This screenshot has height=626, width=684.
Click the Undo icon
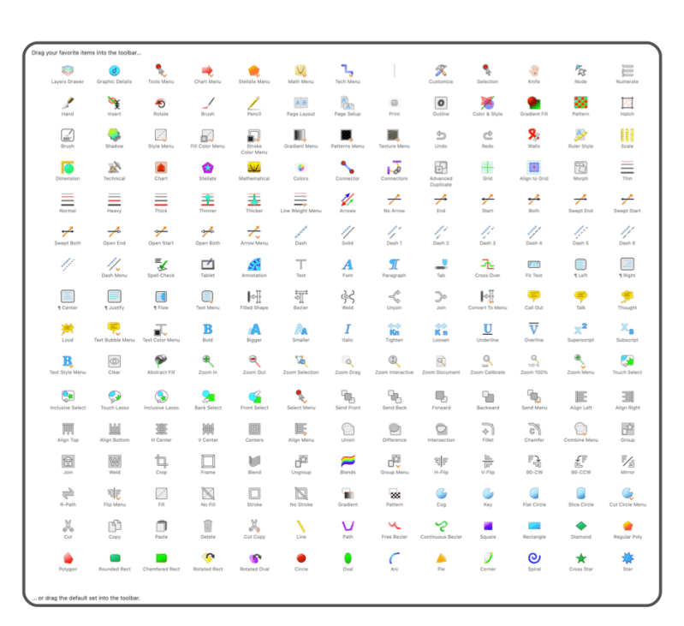coord(441,135)
